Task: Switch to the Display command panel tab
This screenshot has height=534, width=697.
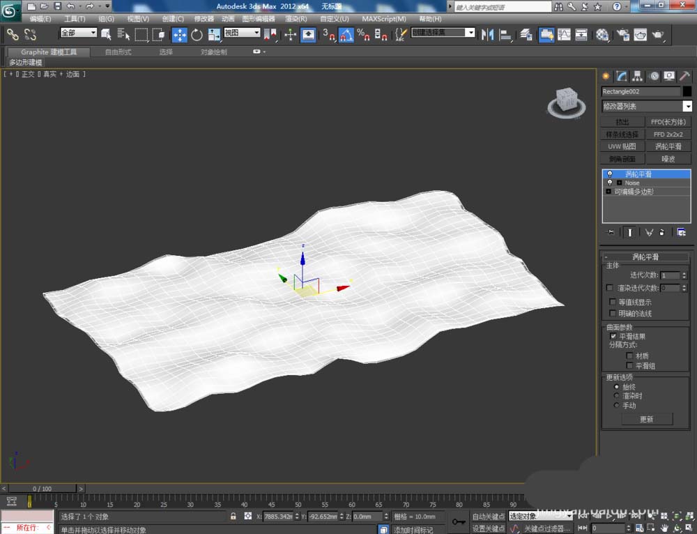Action: pyautogui.click(x=669, y=76)
